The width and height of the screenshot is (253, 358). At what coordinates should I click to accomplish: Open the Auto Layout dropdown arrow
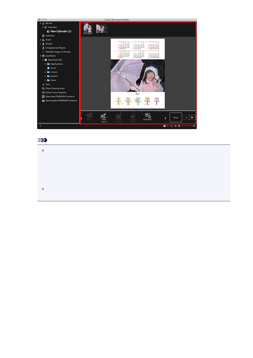tap(107, 118)
